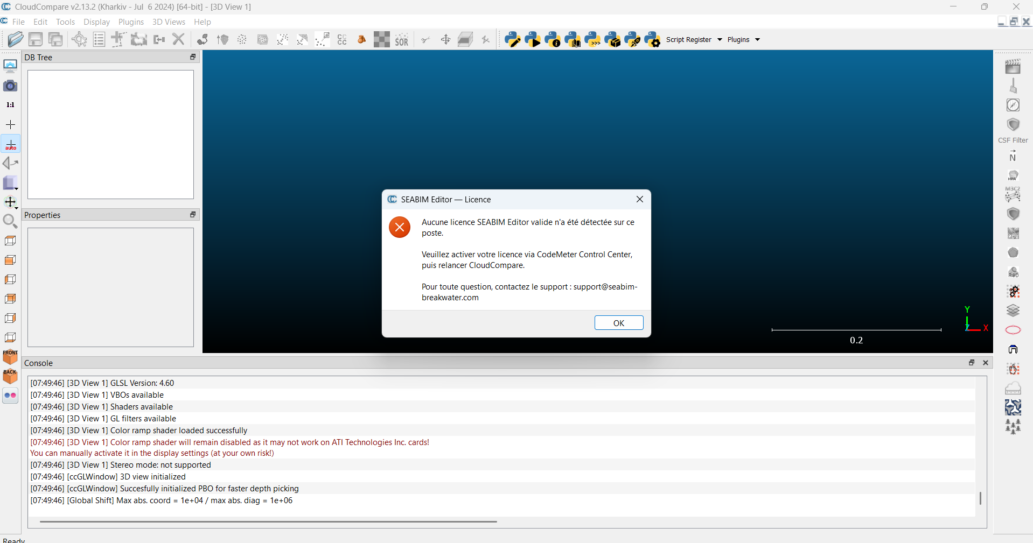Click the camera snapshot icon in left sidebar
Image resolution: width=1033 pixels, height=543 pixels.
coord(10,86)
